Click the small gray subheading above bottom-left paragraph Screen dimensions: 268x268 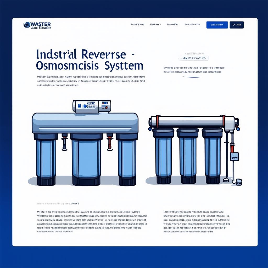coord(58,203)
